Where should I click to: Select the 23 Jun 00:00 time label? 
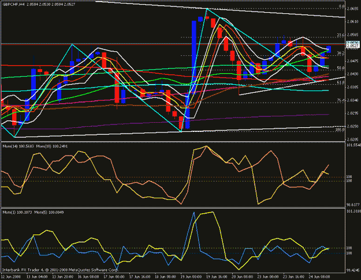[269, 277]
